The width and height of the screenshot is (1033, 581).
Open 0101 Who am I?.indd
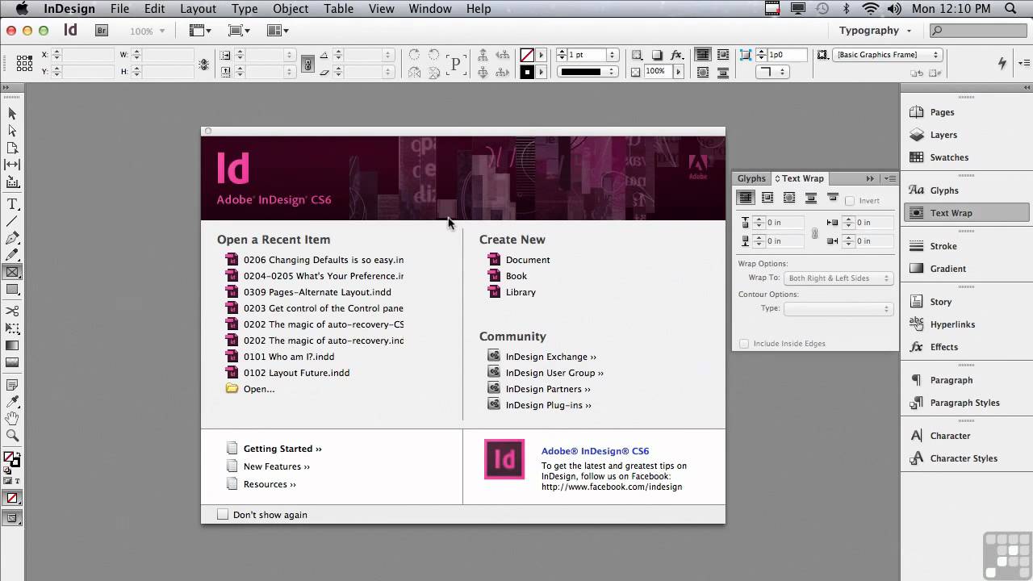click(289, 357)
